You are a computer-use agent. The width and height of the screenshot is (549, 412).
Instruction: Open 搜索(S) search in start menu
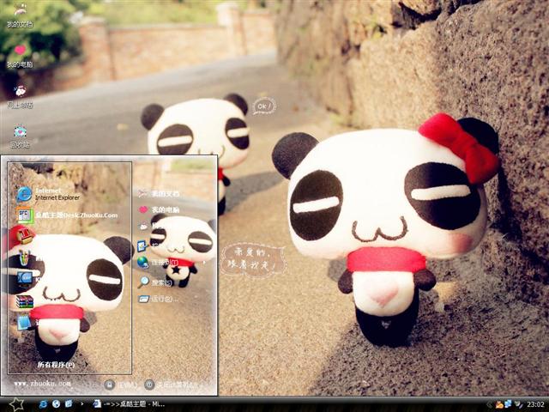pos(154,282)
